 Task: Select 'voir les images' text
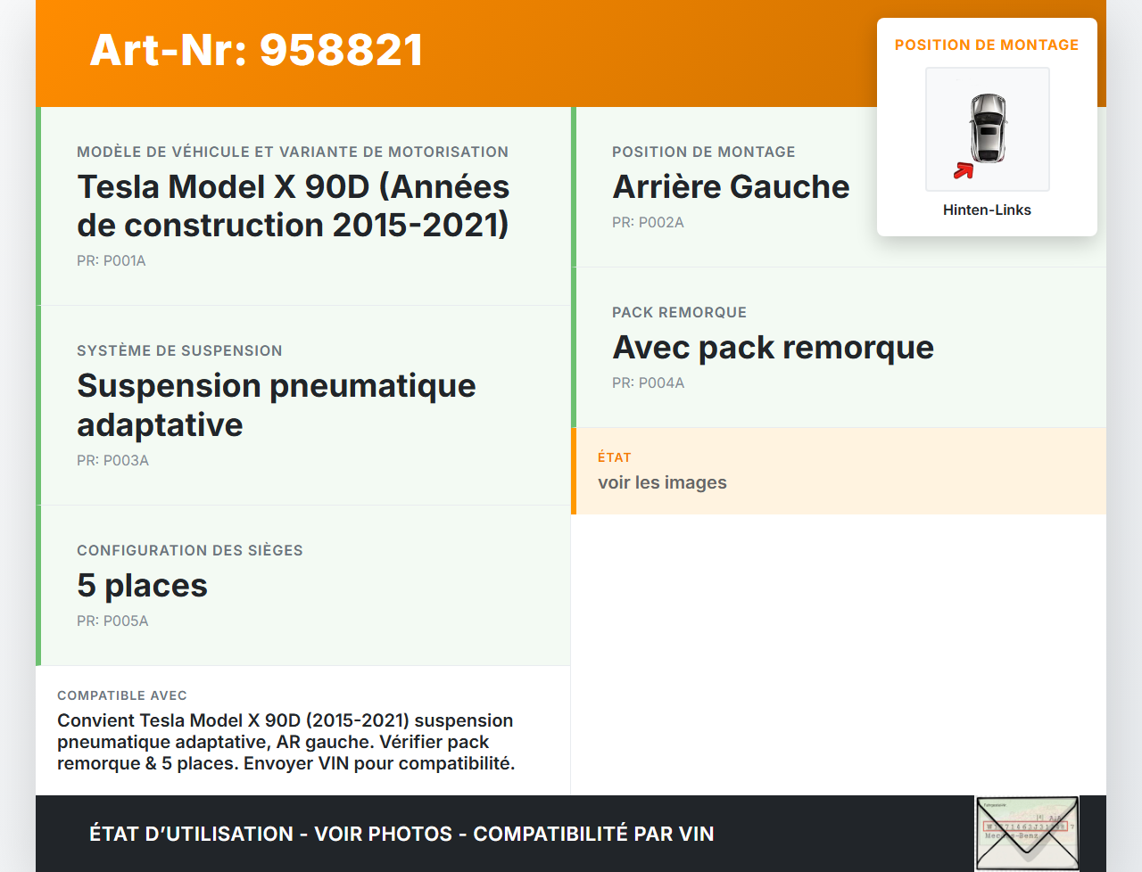pos(662,482)
